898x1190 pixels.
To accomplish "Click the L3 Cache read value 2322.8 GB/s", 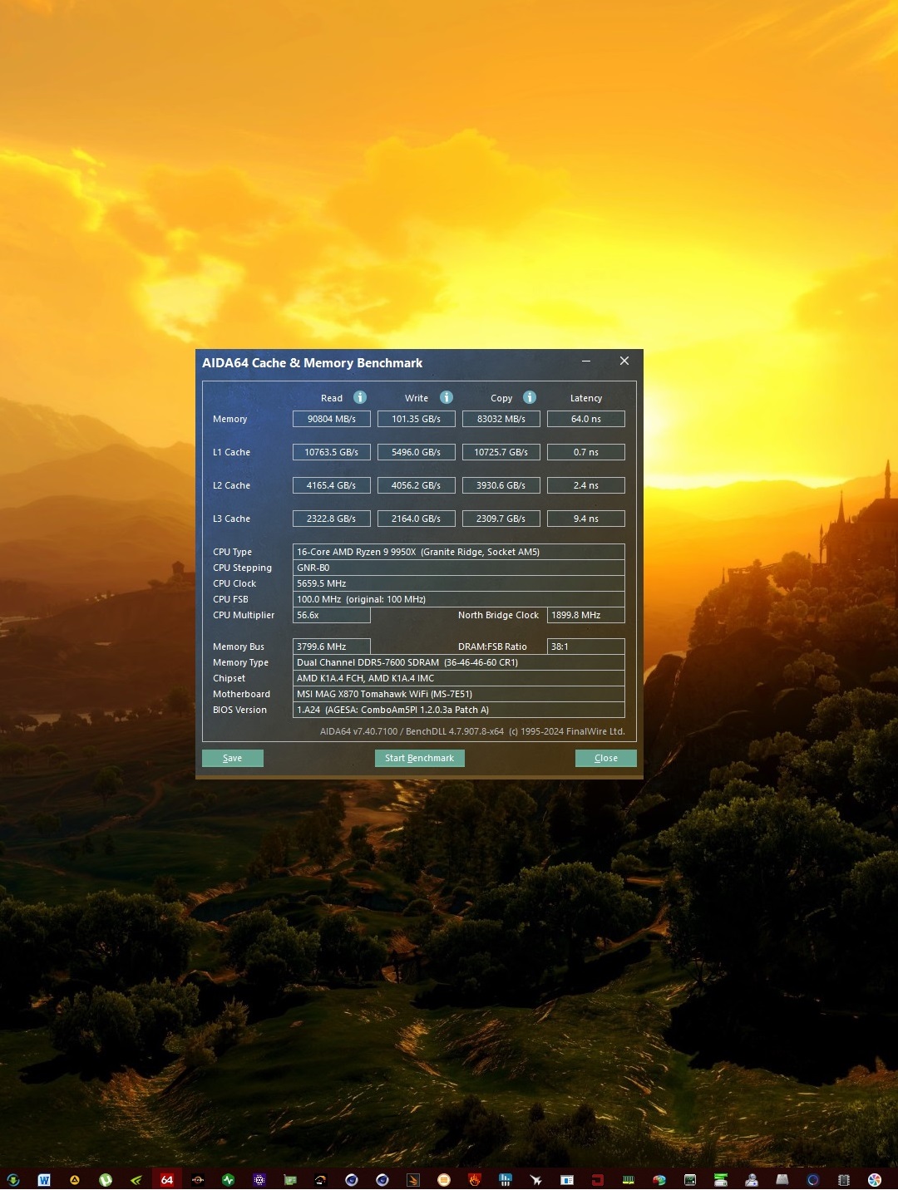I will [x=332, y=519].
